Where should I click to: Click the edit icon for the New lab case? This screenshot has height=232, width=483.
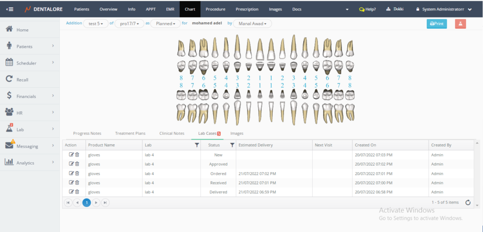71,155
